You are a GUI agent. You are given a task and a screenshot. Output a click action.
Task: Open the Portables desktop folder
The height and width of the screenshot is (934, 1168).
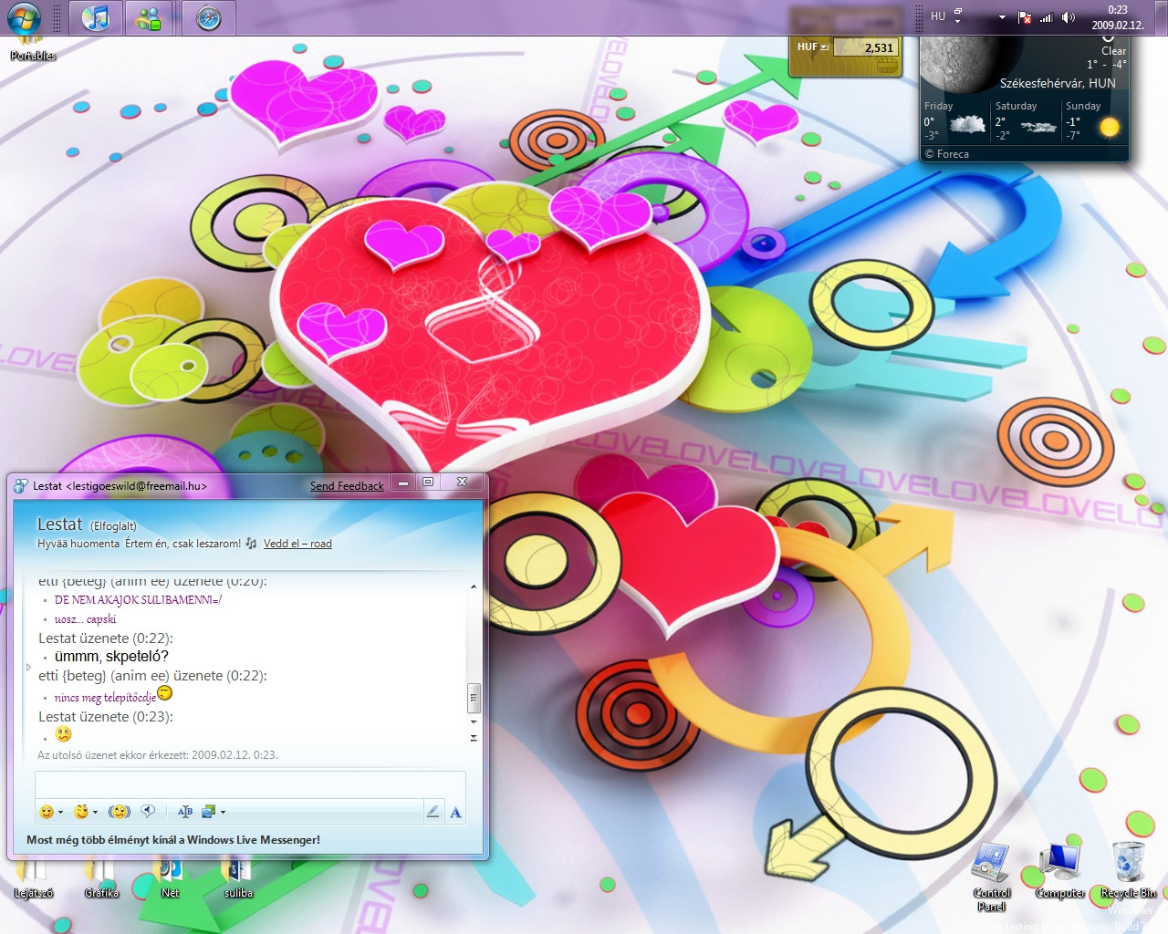(x=33, y=48)
